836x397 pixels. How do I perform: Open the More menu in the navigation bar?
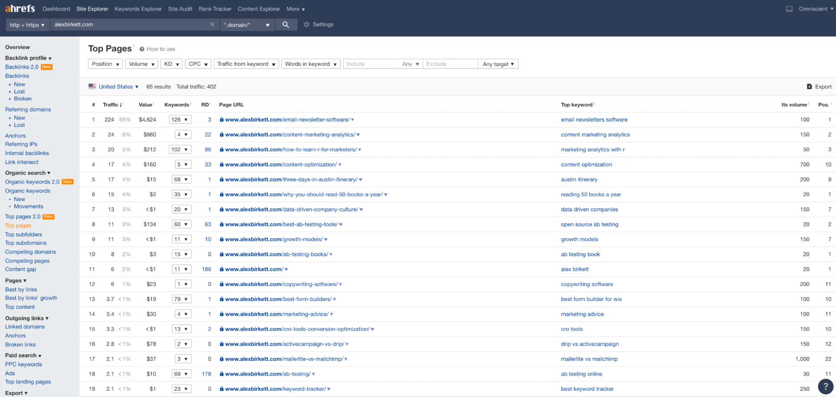click(x=295, y=9)
